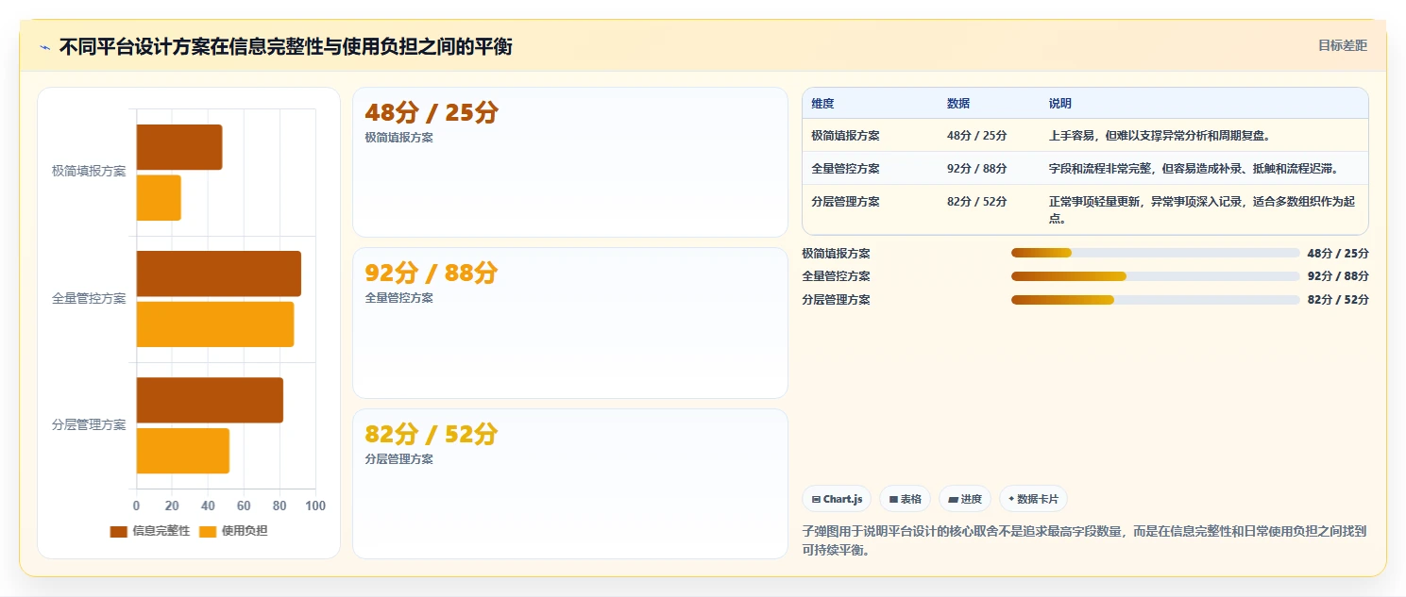
Task: Click table cell 极简填报方案
Action: [x=845, y=136]
